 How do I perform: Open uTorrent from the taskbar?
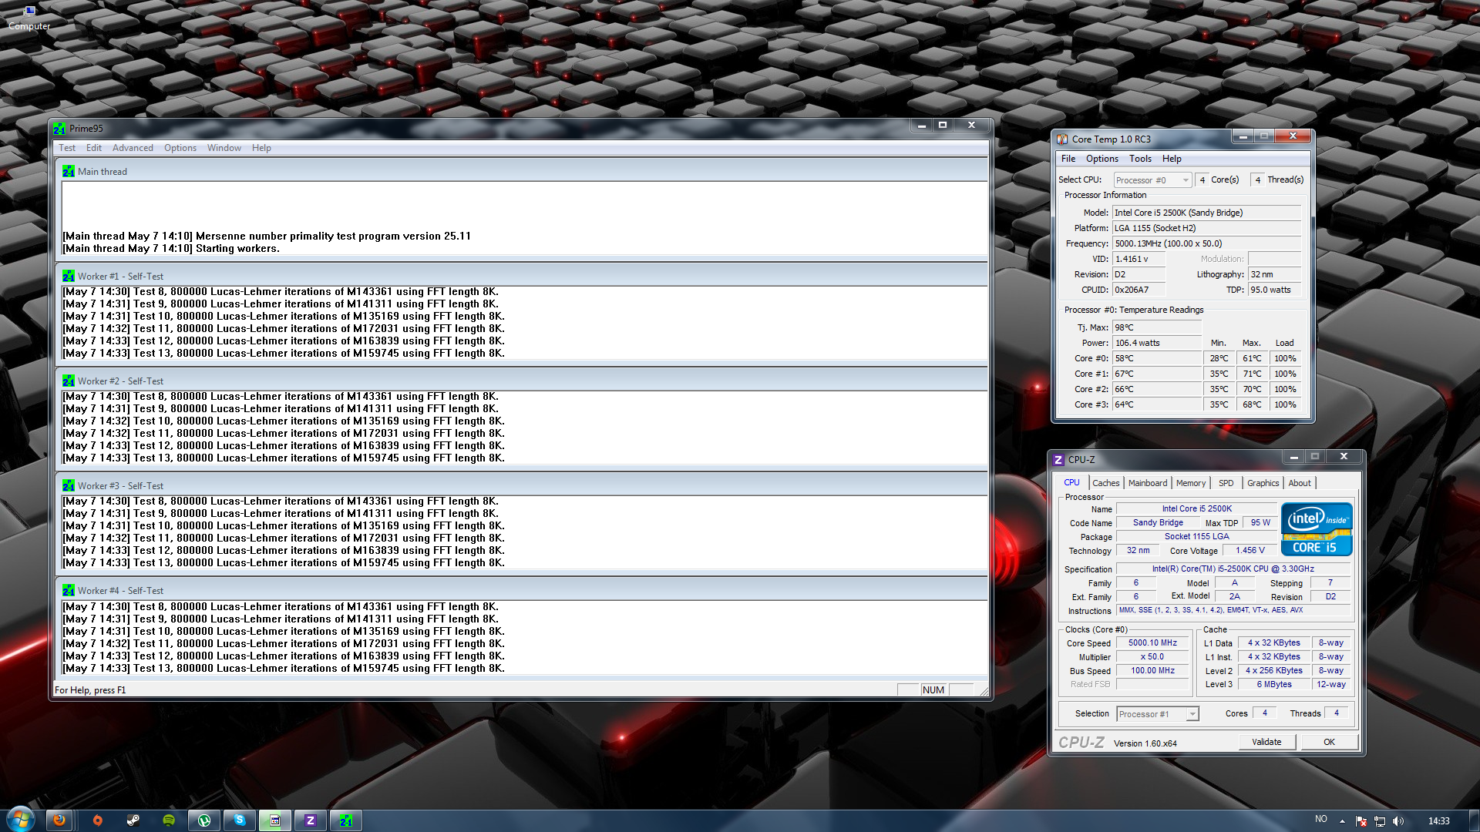(204, 820)
